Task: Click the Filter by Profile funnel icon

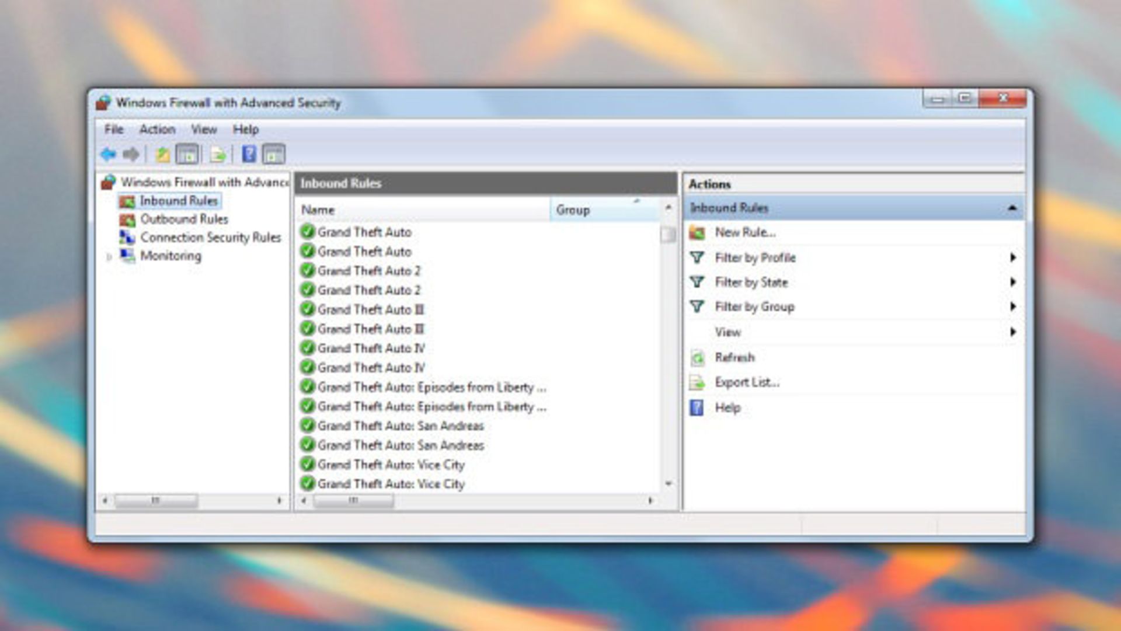Action: click(x=697, y=257)
